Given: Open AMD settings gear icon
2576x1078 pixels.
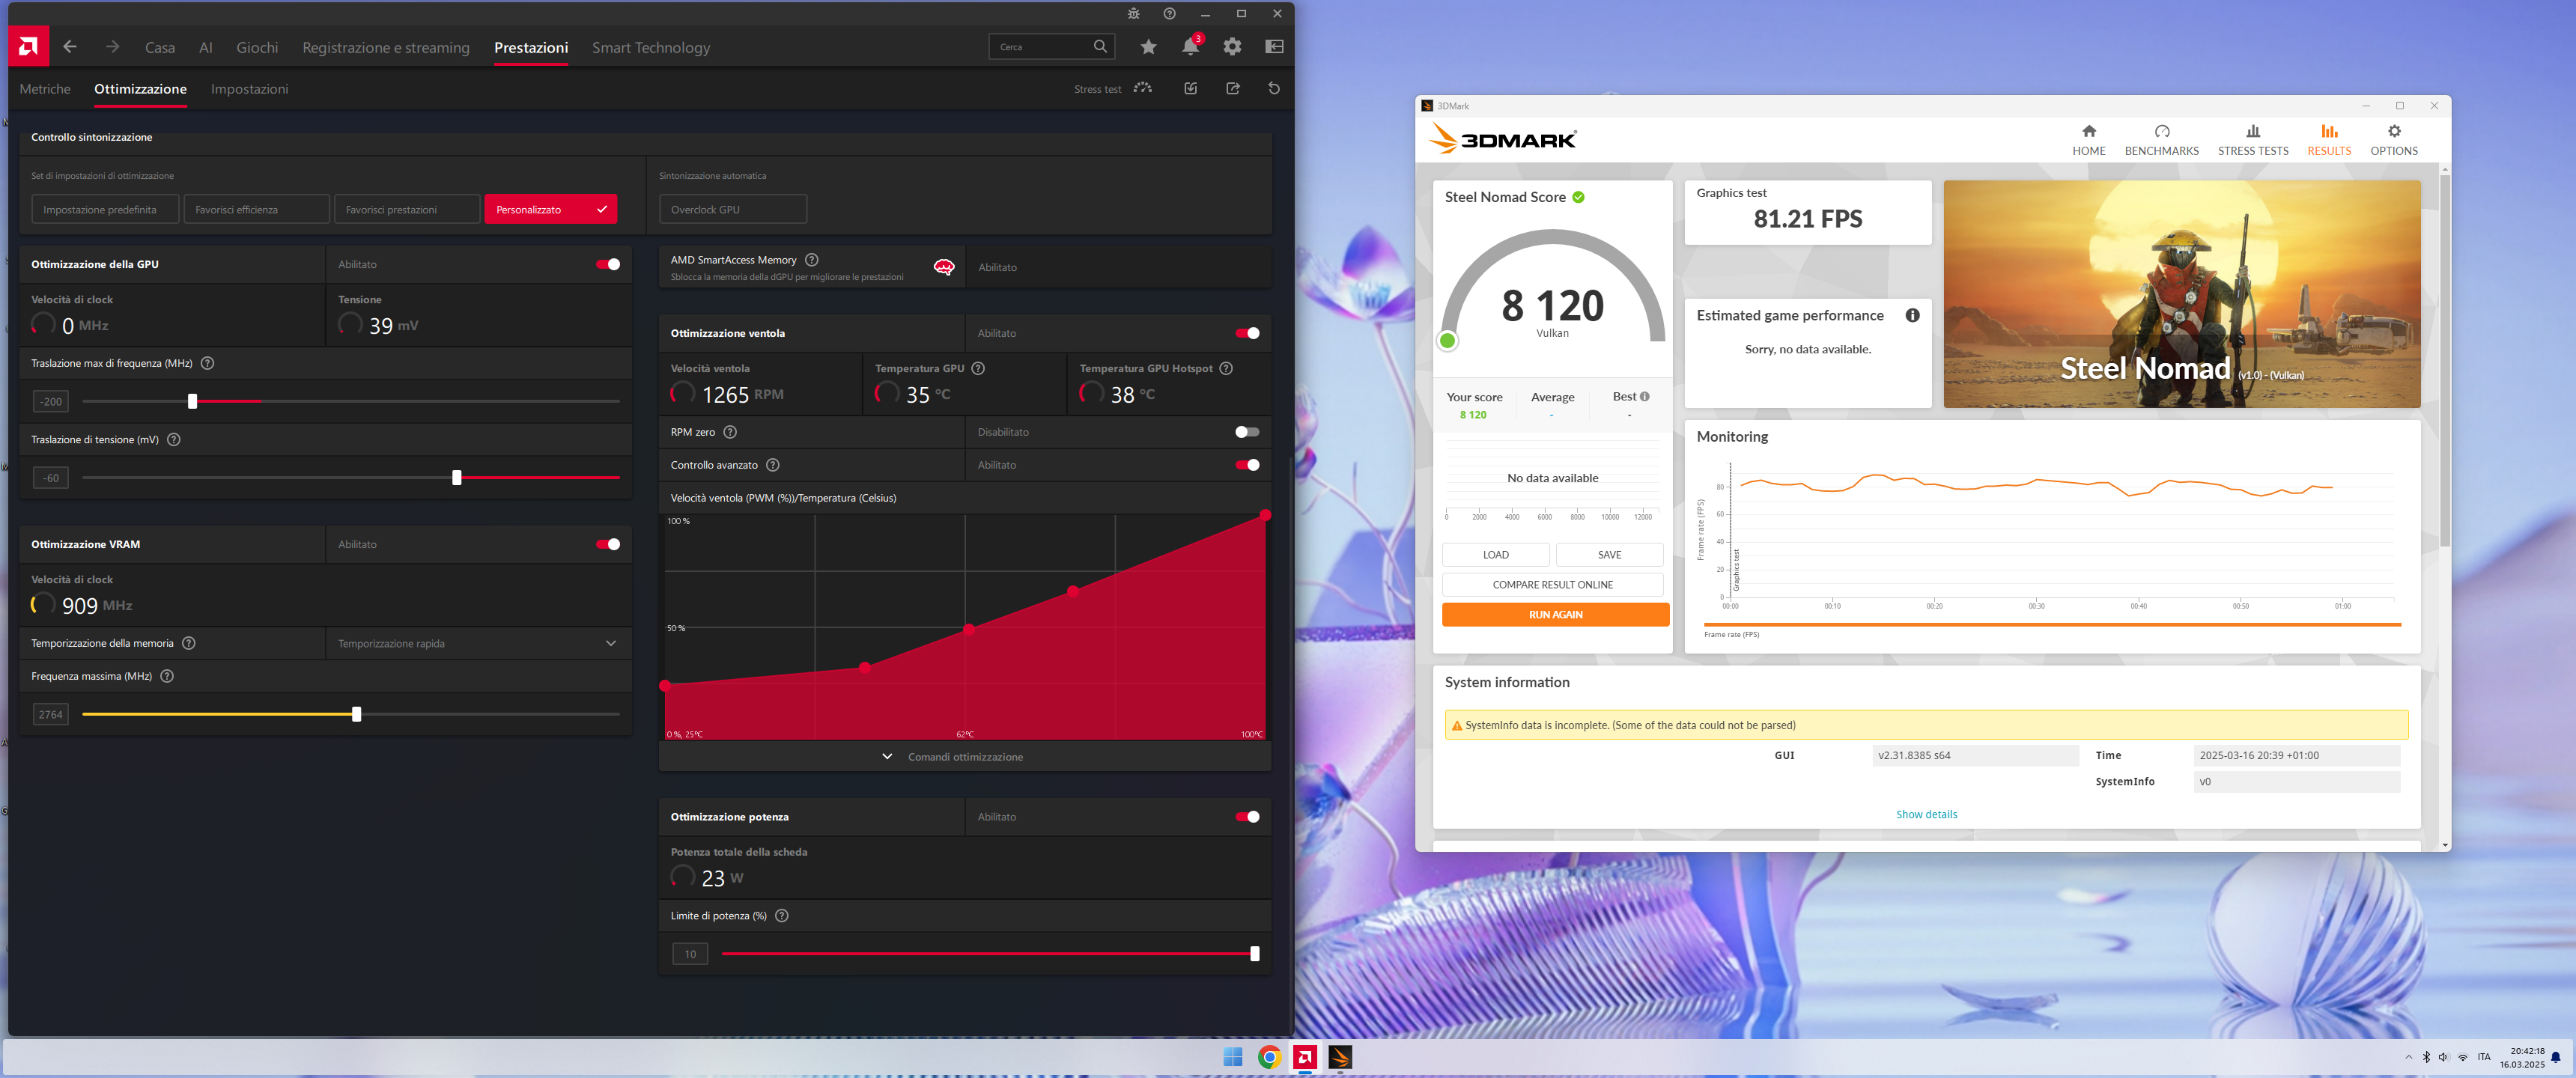Looking at the screenshot, I should coord(1232,46).
